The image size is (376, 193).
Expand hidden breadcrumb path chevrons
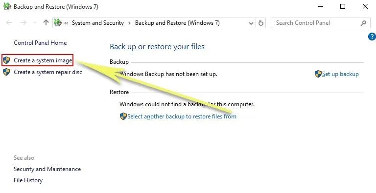click(x=66, y=23)
